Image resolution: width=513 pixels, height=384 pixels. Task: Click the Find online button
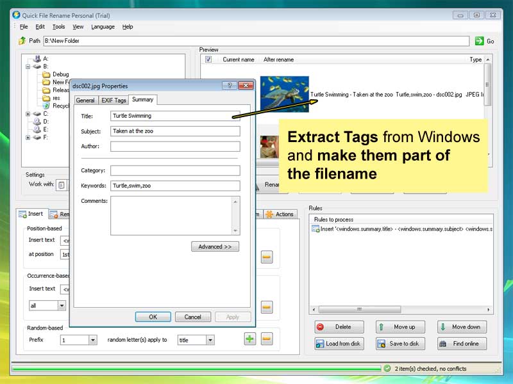click(x=462, y=344)
